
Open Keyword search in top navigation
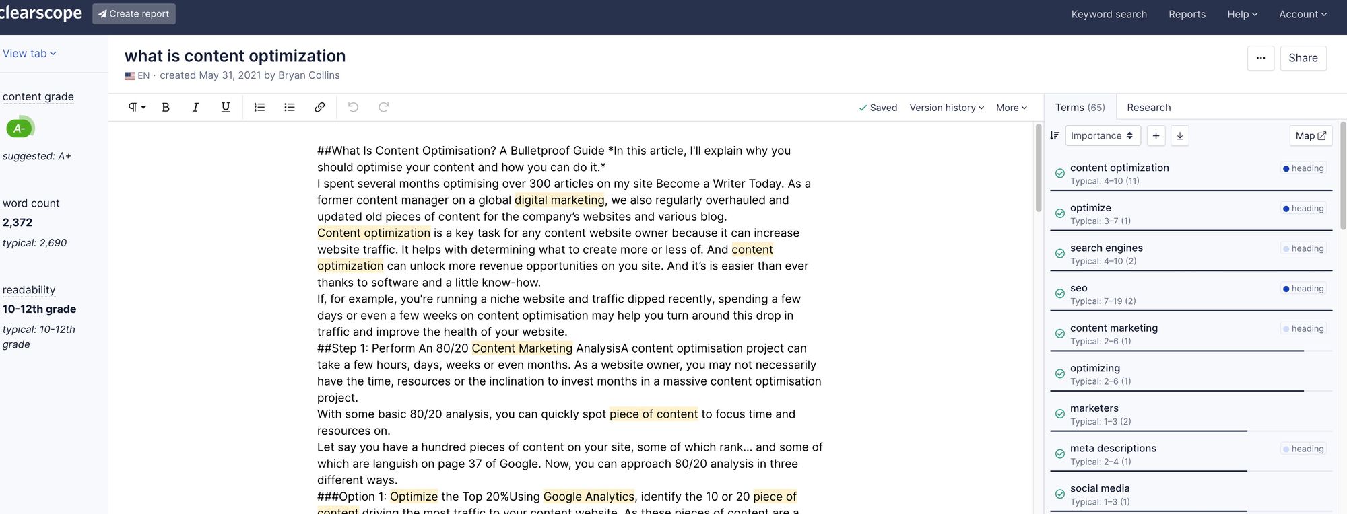[1109, 14]
